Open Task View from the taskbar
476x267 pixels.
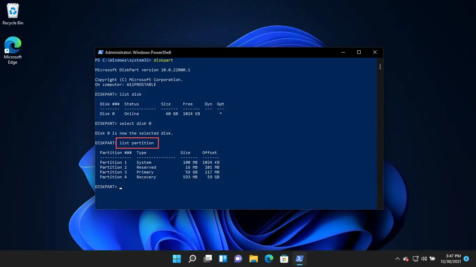click(208, 259)
